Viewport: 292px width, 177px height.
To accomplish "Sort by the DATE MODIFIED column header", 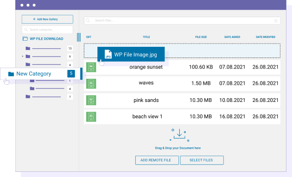I will pyautogui.click(x=266, y=37).
